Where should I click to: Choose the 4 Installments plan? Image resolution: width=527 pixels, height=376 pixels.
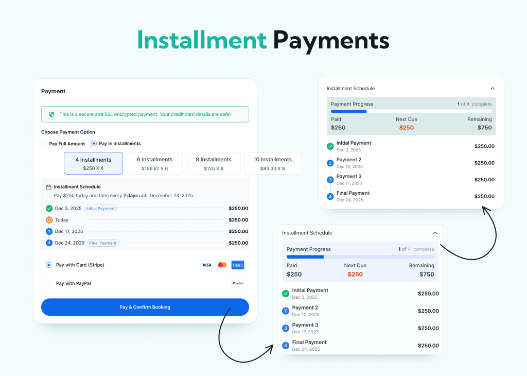pos(93,163)
